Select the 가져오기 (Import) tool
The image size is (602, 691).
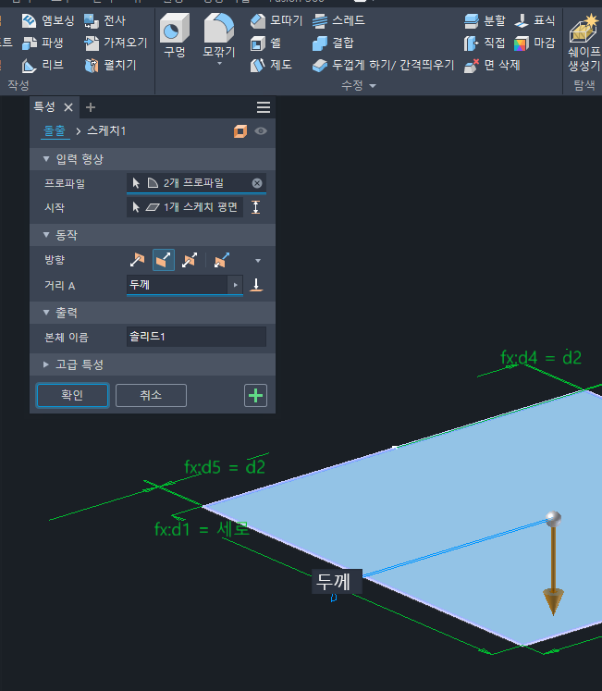(116, 43)
